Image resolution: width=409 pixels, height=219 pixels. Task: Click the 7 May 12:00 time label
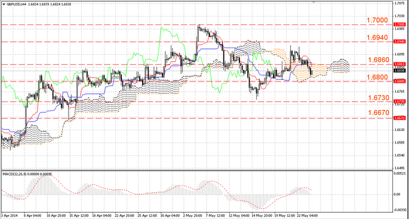pyautogui.click(x=215, y=215)
